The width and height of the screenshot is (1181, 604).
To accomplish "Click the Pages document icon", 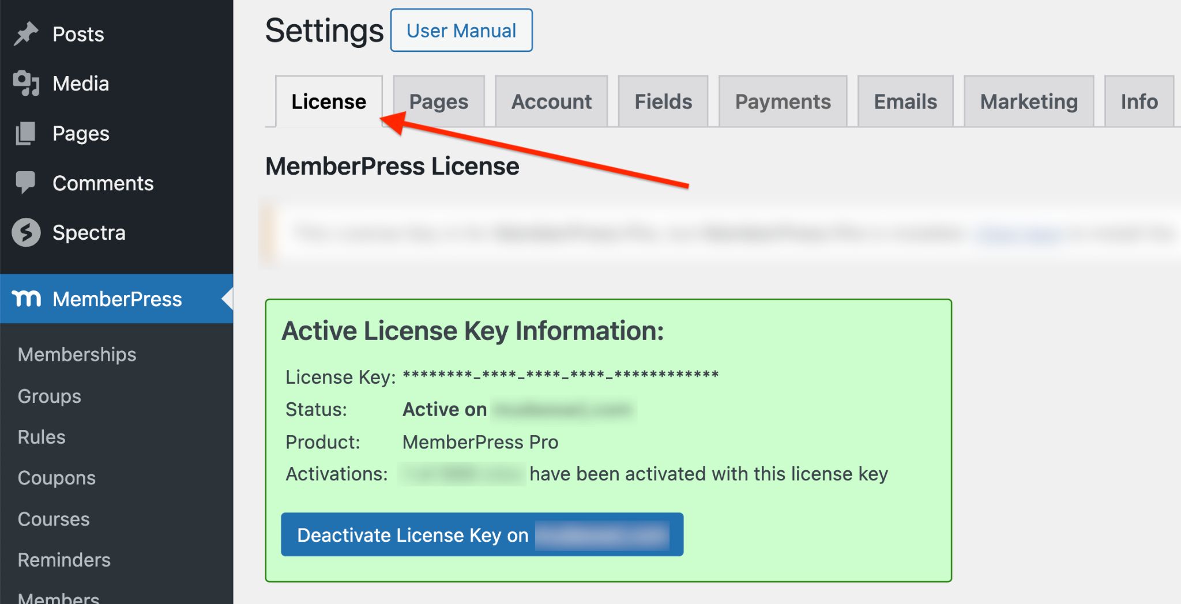I will (25, 133).
